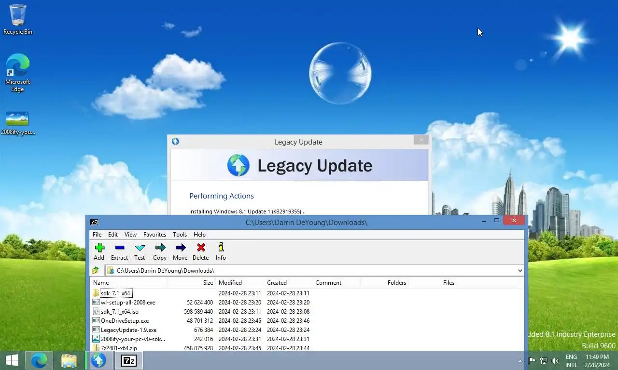This screenshot has width=618, height=370.
Task: Maximize the 7-Zip window
Action: (x=496, y=221)
